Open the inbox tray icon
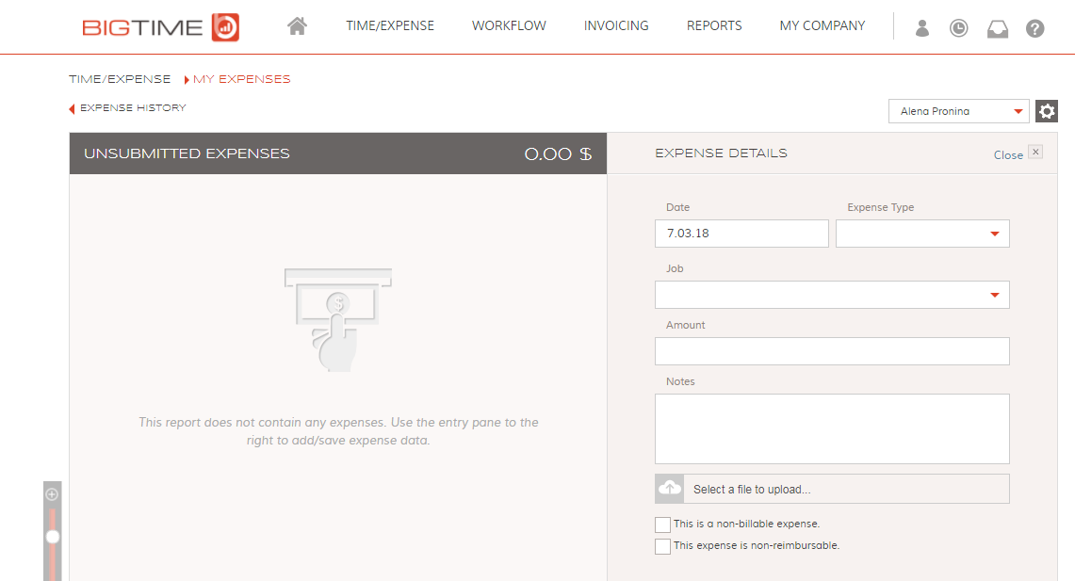This screenshot has height=581, width=1075. 998,29
